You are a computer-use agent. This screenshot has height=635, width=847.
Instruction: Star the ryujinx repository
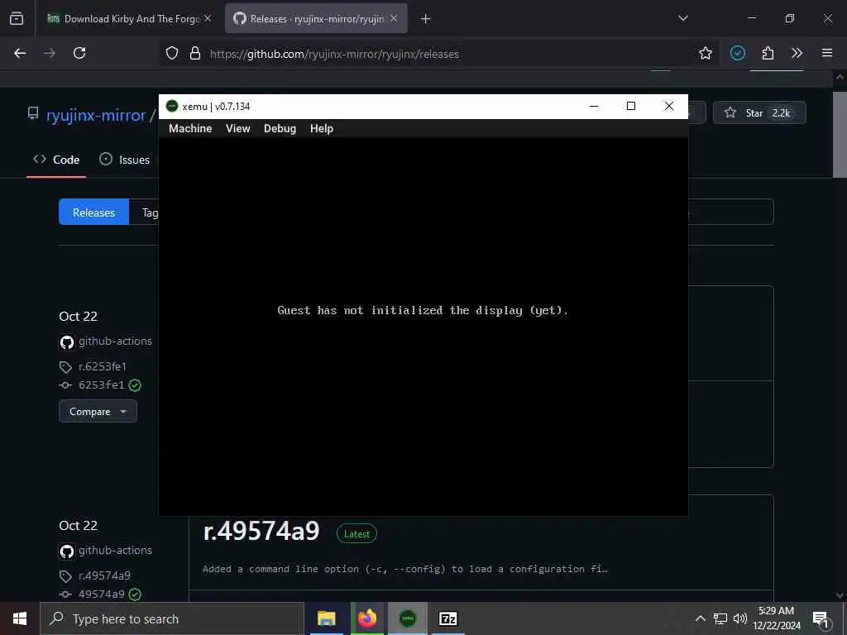pos(759,112)
